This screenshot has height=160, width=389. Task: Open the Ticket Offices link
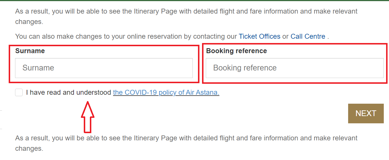[259, 36]
